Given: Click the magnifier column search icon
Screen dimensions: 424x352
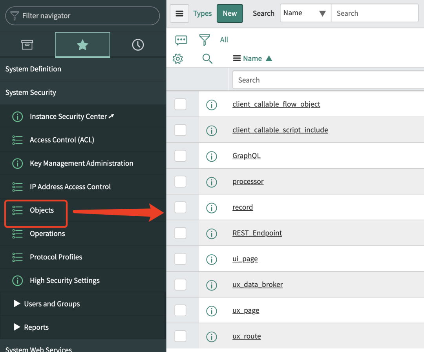Looking at the screenshot, I should [207, 59].
